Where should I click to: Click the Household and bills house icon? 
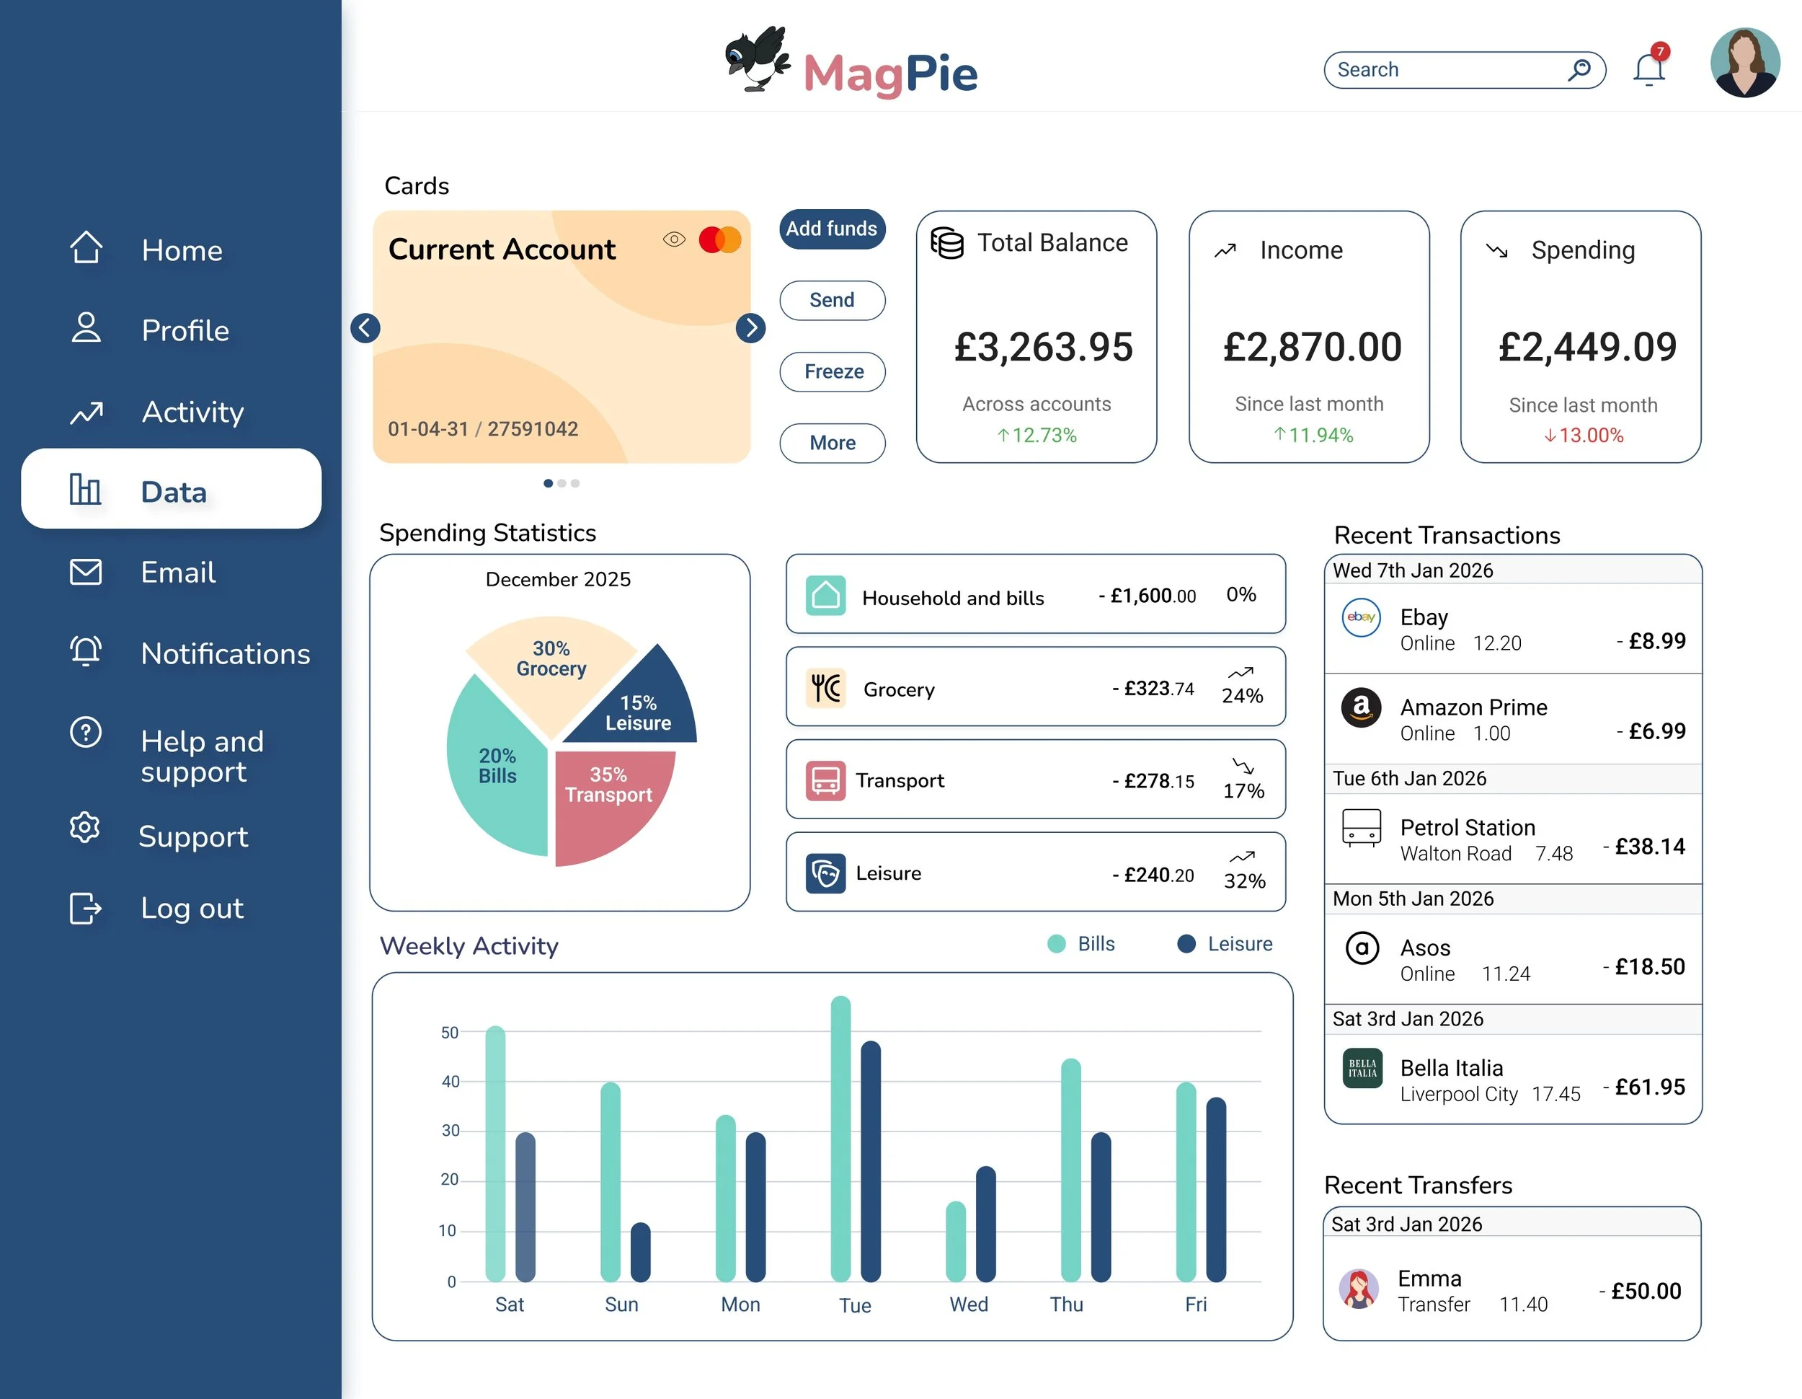tap(825, 595)
